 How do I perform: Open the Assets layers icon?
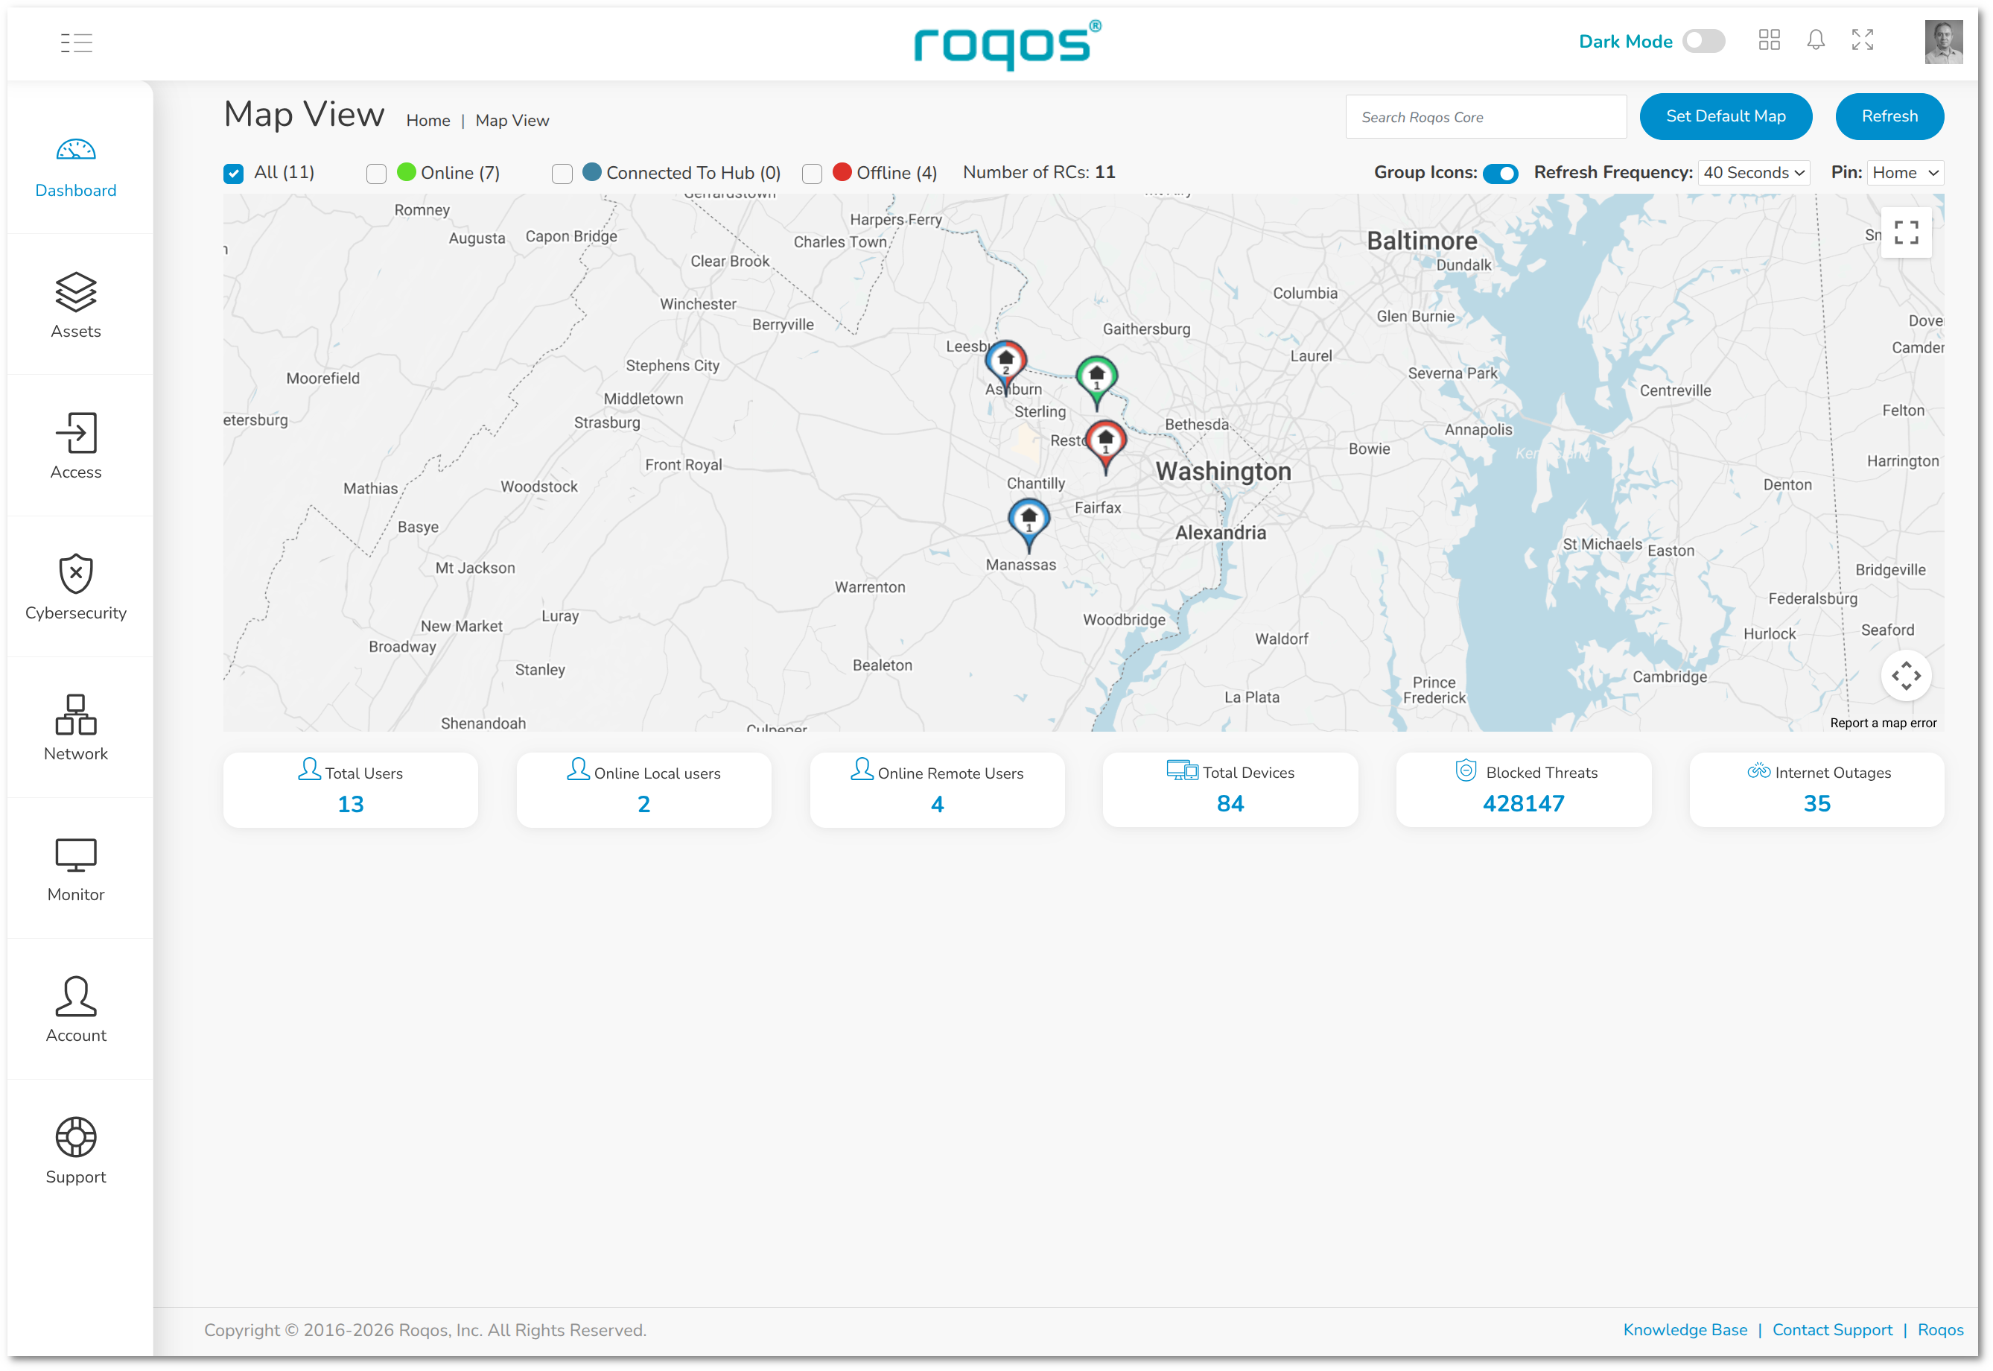pyautogui.click(x=75, y=292)
